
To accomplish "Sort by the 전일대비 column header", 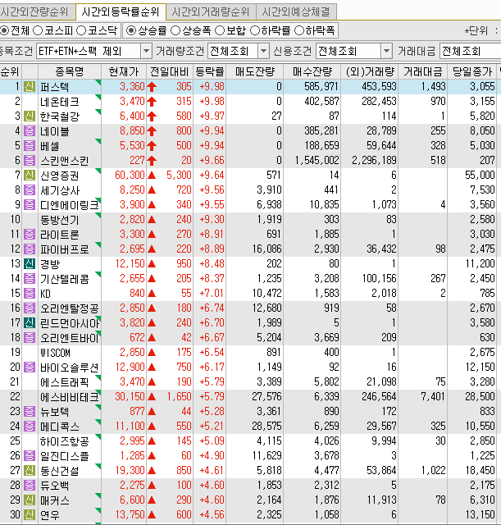I will (170, 71).
